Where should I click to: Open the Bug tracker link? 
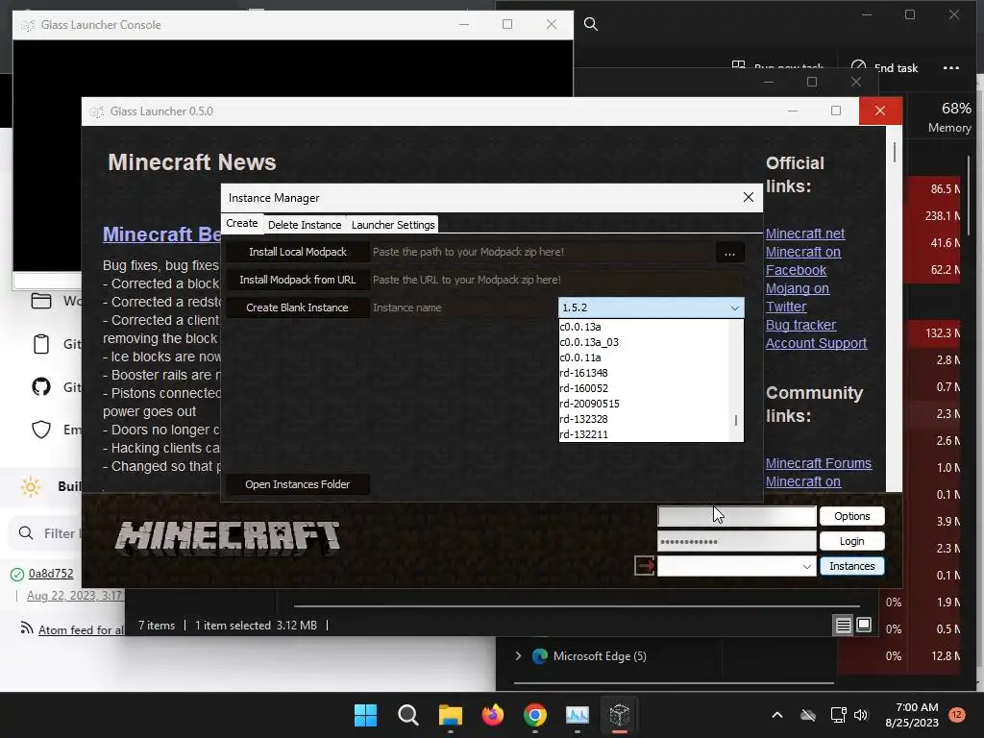click(800, 325)
